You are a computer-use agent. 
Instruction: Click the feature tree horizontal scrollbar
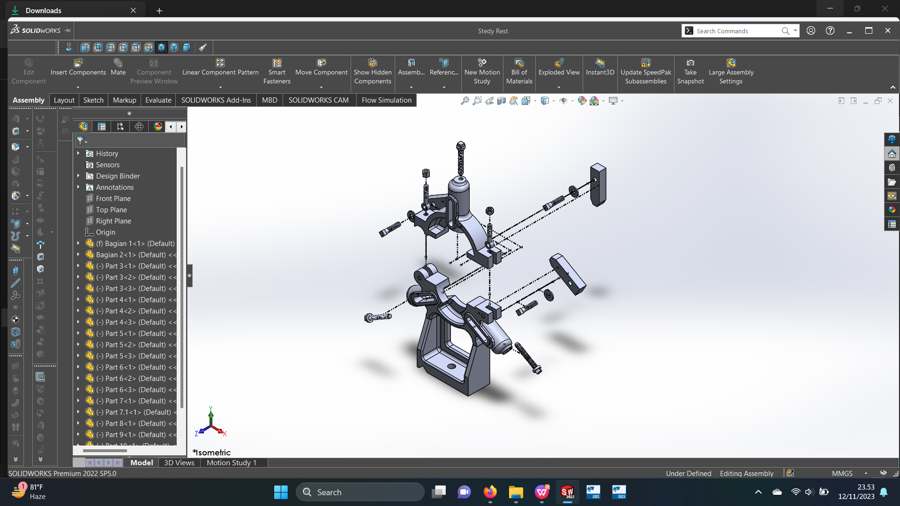[105, 451]
